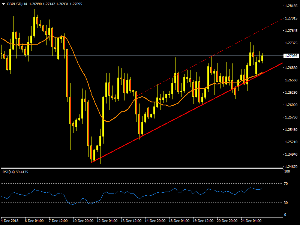Click the triangle arrow beside GBPUSD,H4

tap(3, 4)
